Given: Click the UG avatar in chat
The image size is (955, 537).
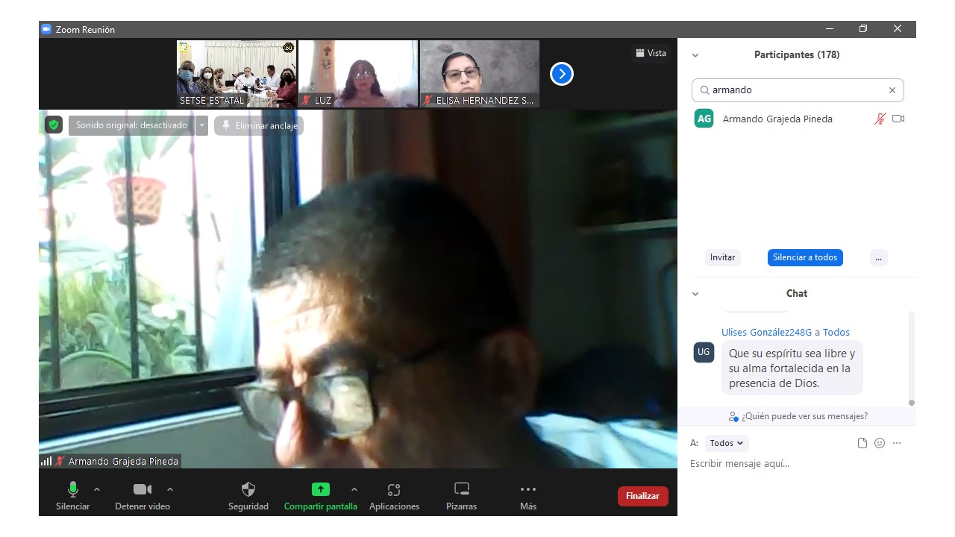Looking at the screenshot, I should (x=704, y=352).
